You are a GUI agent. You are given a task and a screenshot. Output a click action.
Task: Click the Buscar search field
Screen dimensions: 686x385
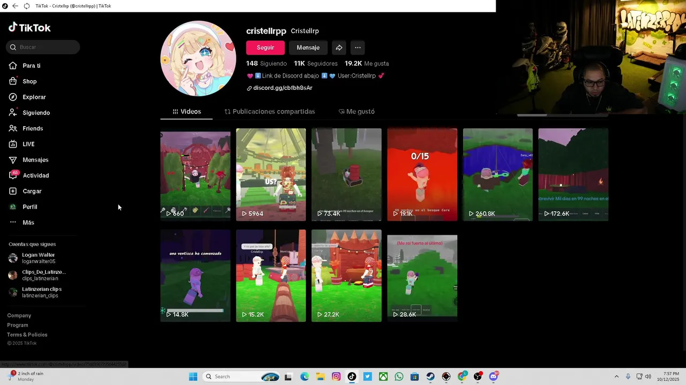point(43,47)
